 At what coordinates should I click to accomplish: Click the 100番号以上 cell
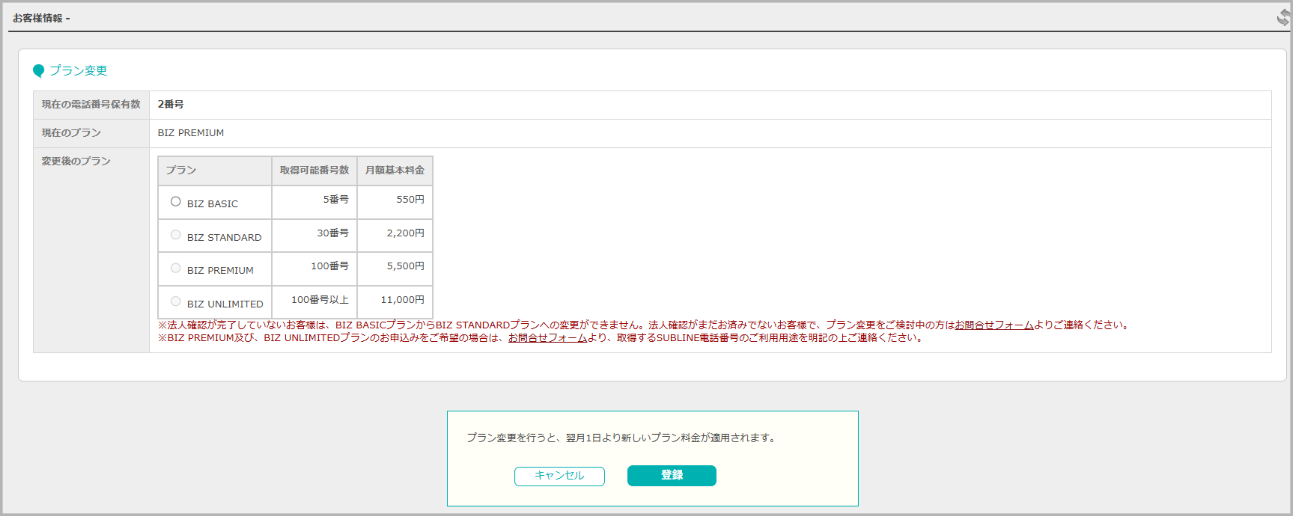pyautogui.click(x=320, y=300)
